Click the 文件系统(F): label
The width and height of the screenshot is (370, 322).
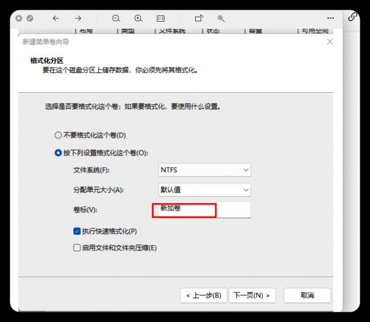91,170
